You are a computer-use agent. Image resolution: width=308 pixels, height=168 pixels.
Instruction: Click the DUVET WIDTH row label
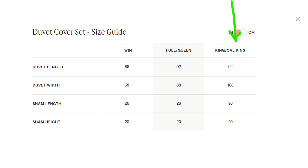(x=46, y=85)
